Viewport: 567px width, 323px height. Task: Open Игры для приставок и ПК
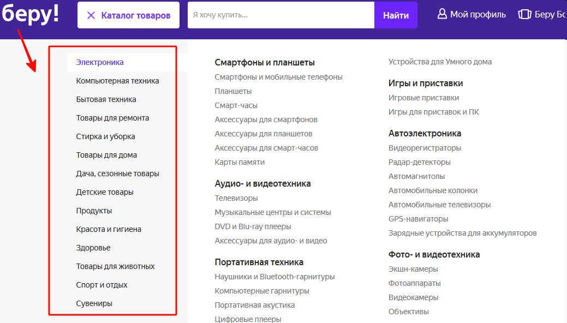tap(433, 112)
